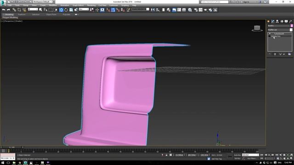Click the Mirror tool icon
Screen dimensions: 294x165
tap(153, 10)
